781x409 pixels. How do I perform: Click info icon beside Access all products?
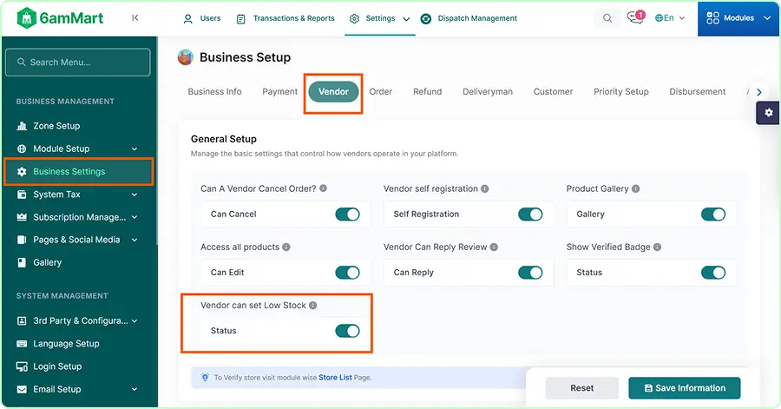286,247
